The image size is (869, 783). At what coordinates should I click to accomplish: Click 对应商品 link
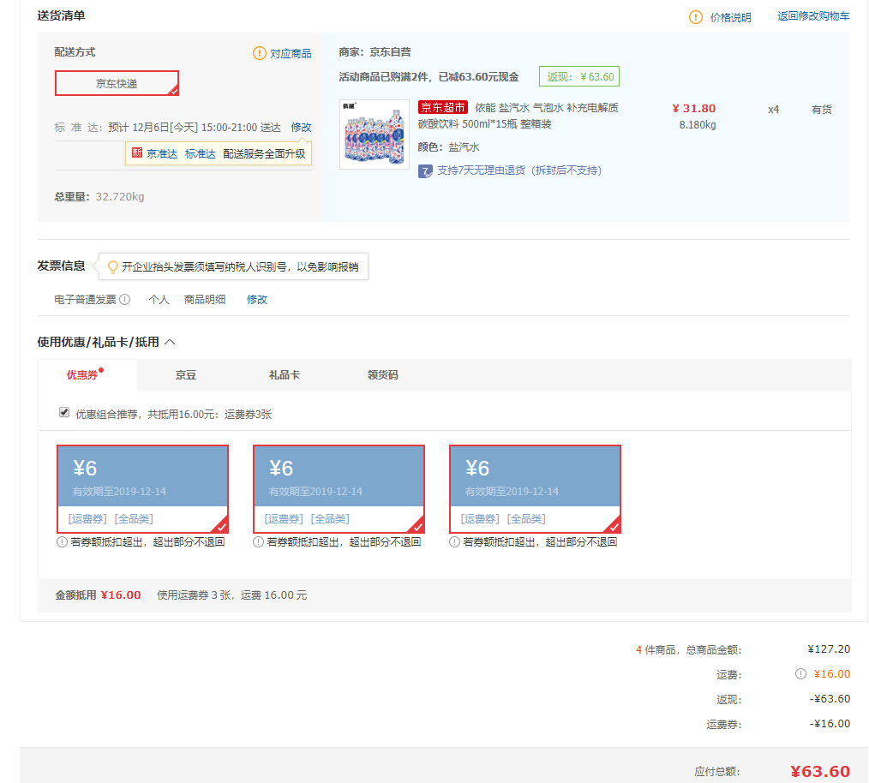291,54
